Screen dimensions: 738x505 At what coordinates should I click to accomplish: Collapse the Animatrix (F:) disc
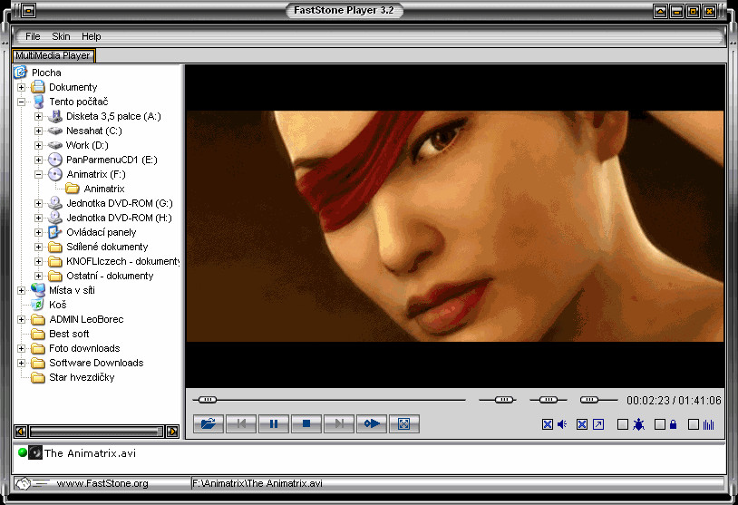click(39, 175)
